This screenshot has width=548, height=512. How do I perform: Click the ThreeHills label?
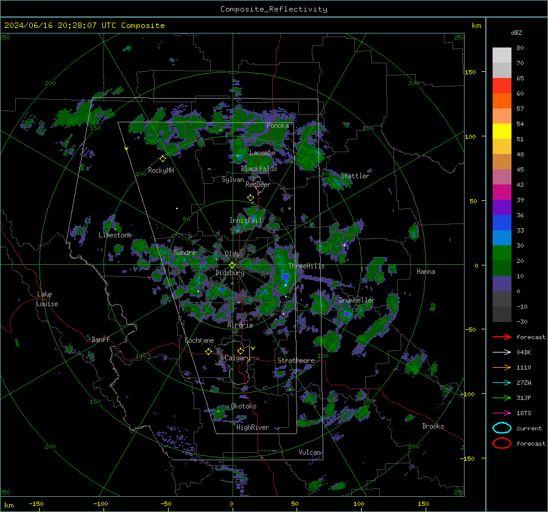pos(306,266)
